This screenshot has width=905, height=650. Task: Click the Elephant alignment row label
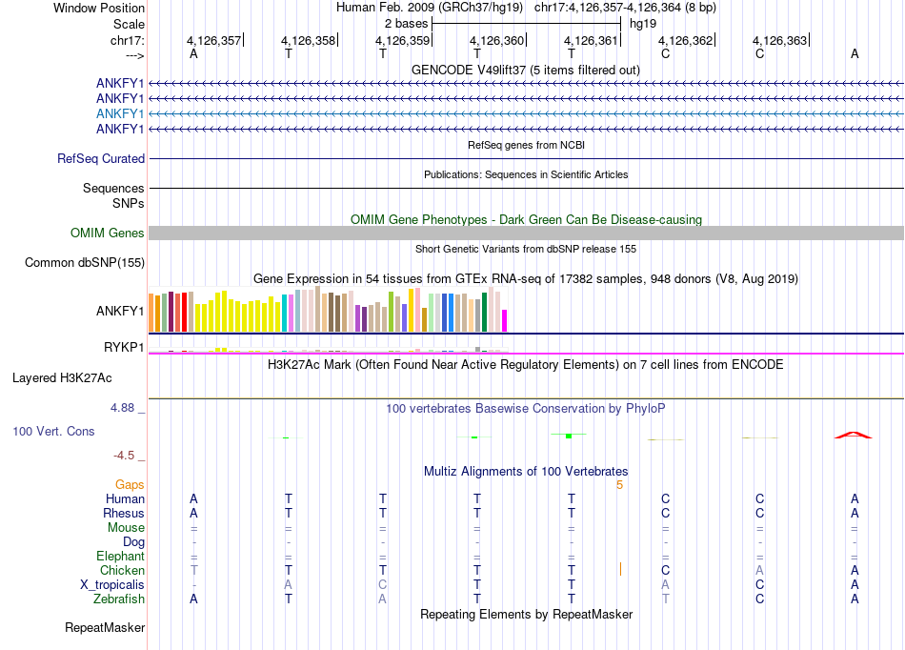coord(120,556)
